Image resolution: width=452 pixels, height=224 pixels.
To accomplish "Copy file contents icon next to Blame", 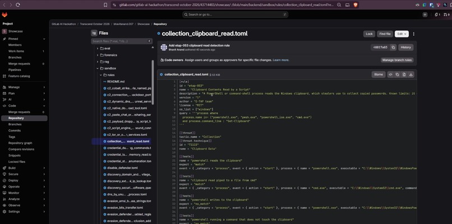I will coord(397,75).
